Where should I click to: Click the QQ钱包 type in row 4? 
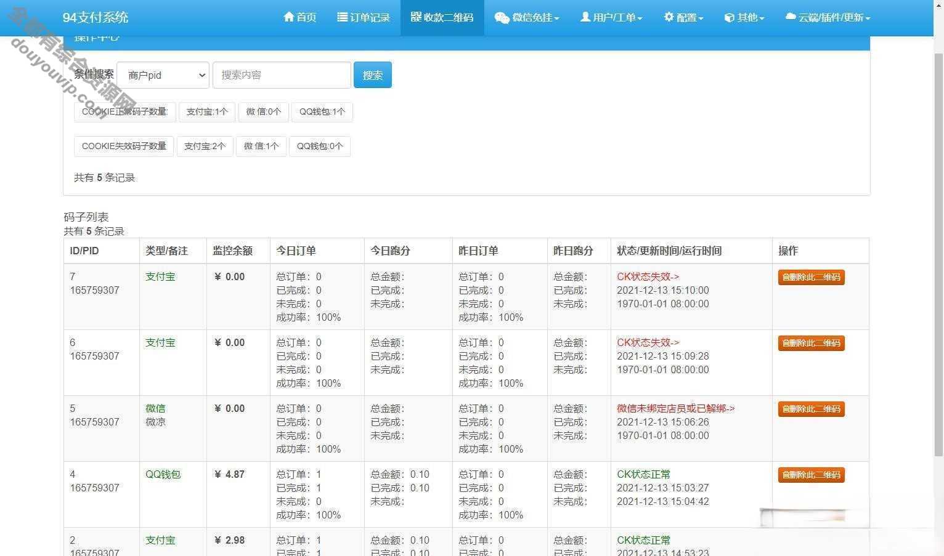[163, 474]
